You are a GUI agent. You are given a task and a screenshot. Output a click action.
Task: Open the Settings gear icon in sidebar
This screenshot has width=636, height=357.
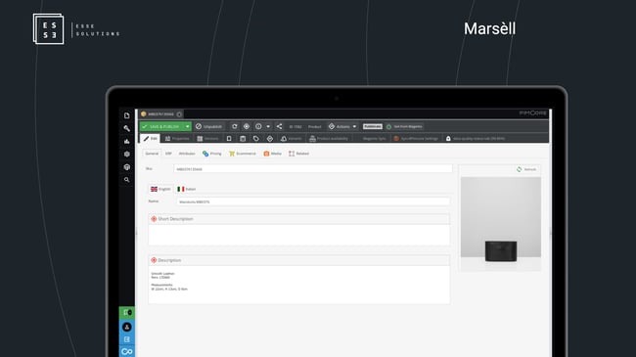[x=126, y=155]
